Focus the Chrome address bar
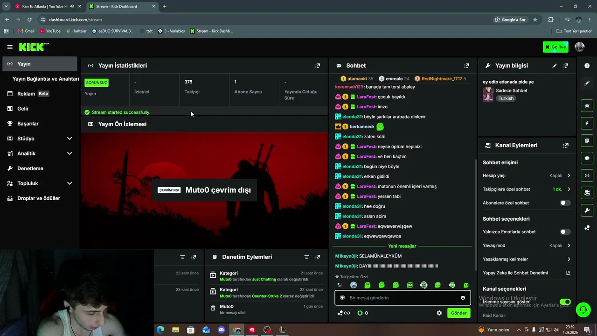This screenshot has height=336, width=597. point(266,20)
